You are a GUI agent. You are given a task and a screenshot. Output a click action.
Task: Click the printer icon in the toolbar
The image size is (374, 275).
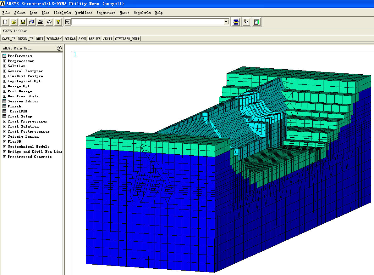point(40,22)
